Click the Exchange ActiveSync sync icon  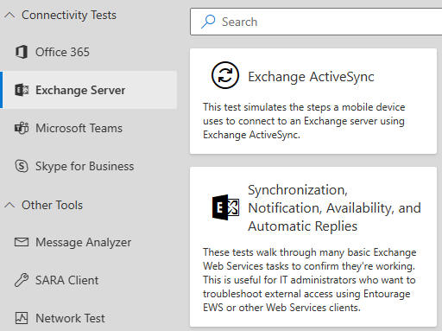tap(225, 75)
